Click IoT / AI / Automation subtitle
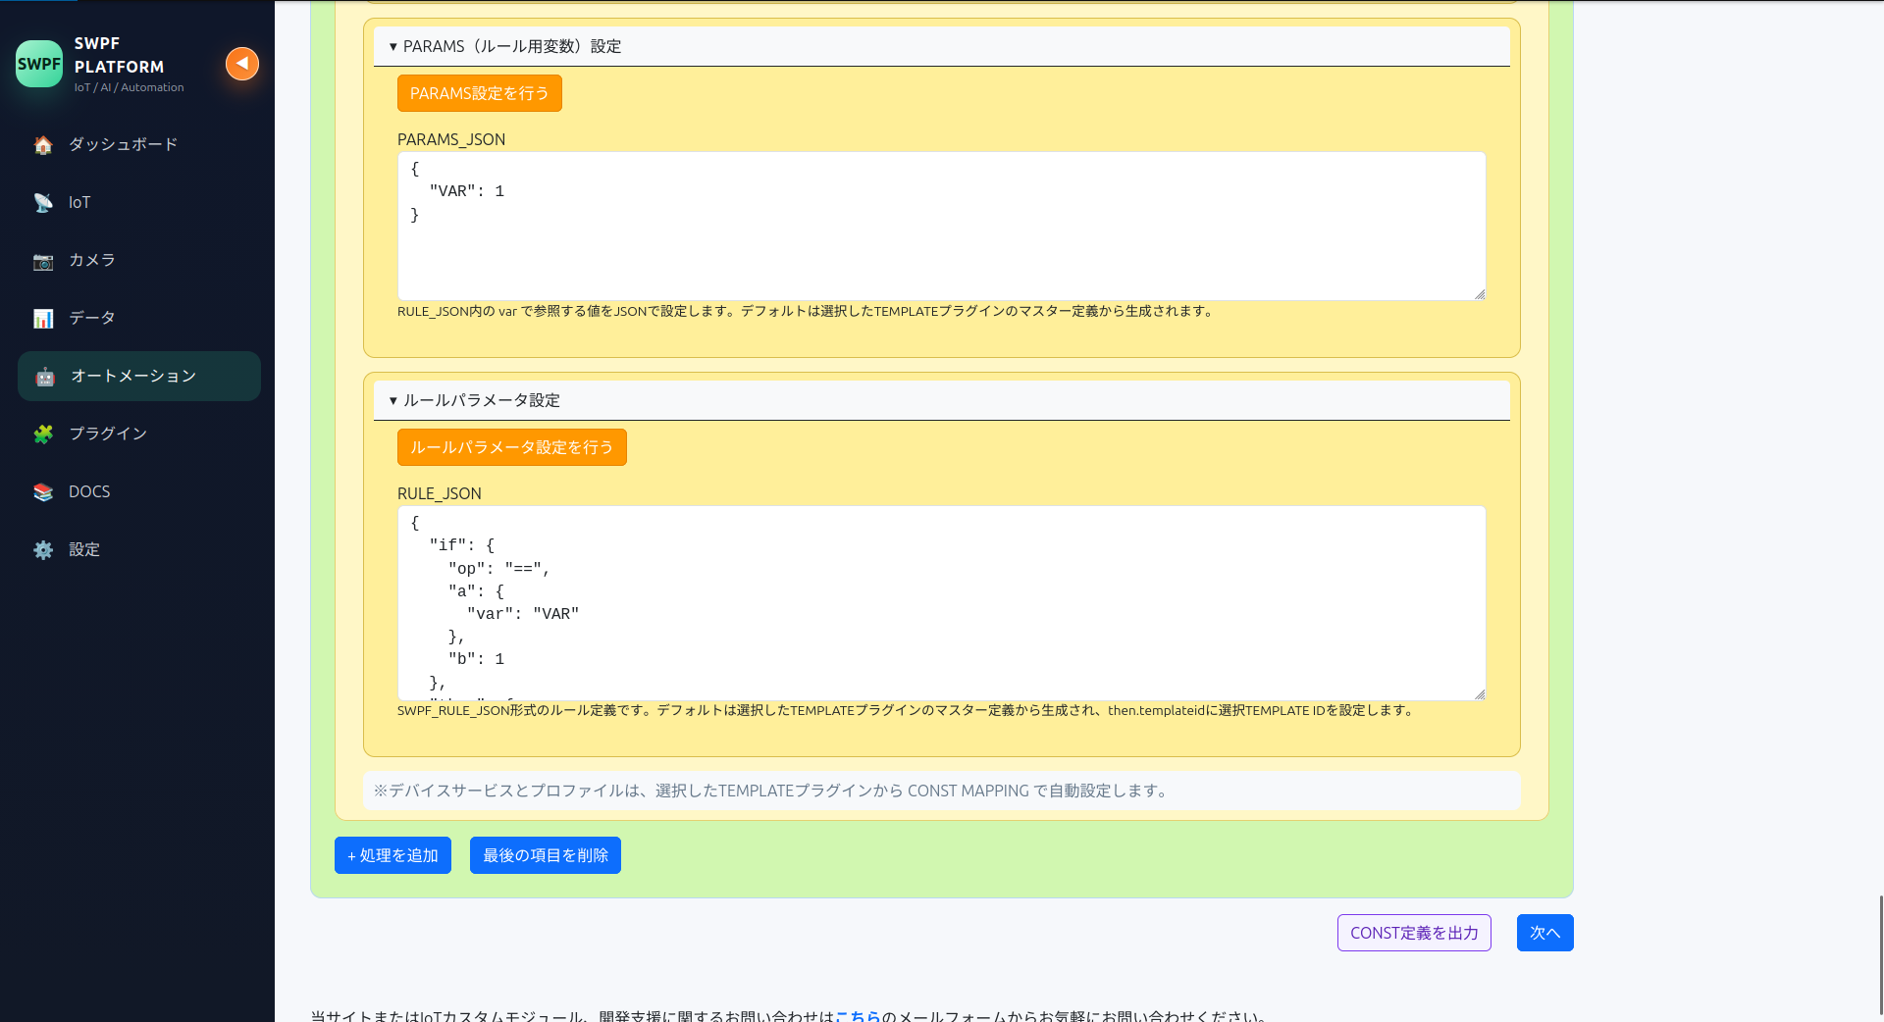 tap(129, 87)
